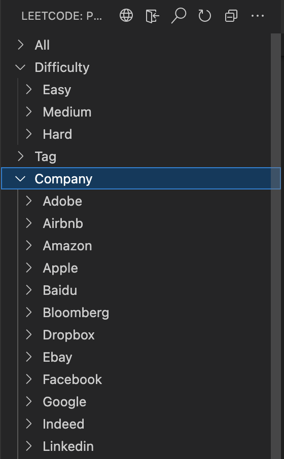The height and width of the screenshot is (459, 284).
Task: Expand the Tag category
Action: pos(20,157)
